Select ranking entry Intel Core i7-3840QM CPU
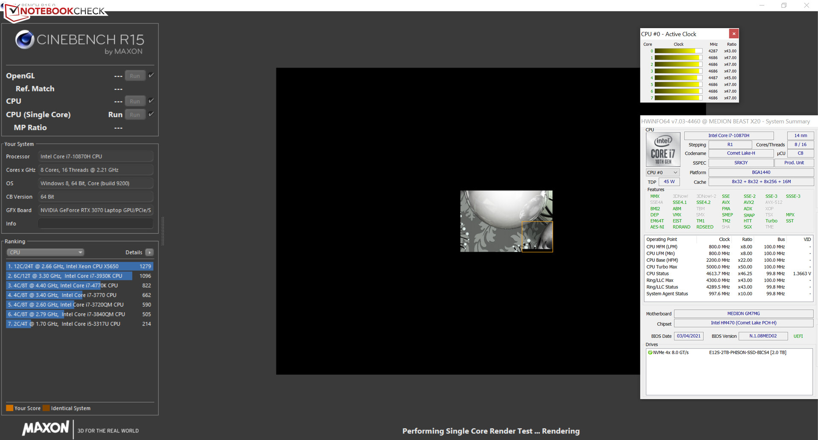 (80, 314)
